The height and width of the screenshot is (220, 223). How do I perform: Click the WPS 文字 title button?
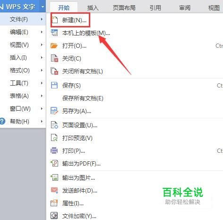pyautogui.click(x=20, y=7)
